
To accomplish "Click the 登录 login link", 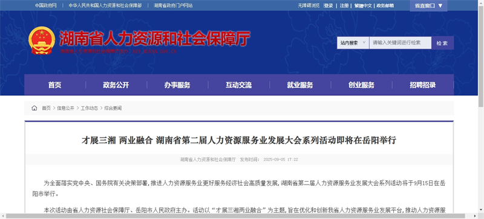I will click(328, 5).
